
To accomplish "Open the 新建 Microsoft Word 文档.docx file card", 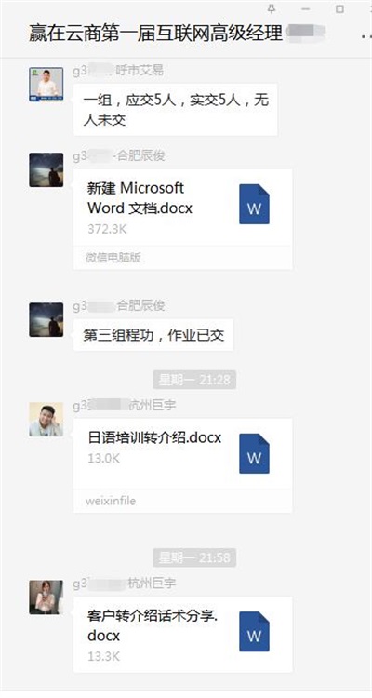I will (183, 219).
